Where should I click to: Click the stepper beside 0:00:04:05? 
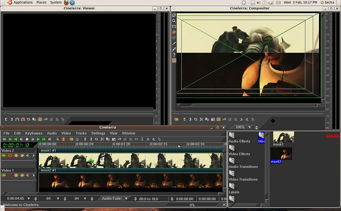coord(36,199)
